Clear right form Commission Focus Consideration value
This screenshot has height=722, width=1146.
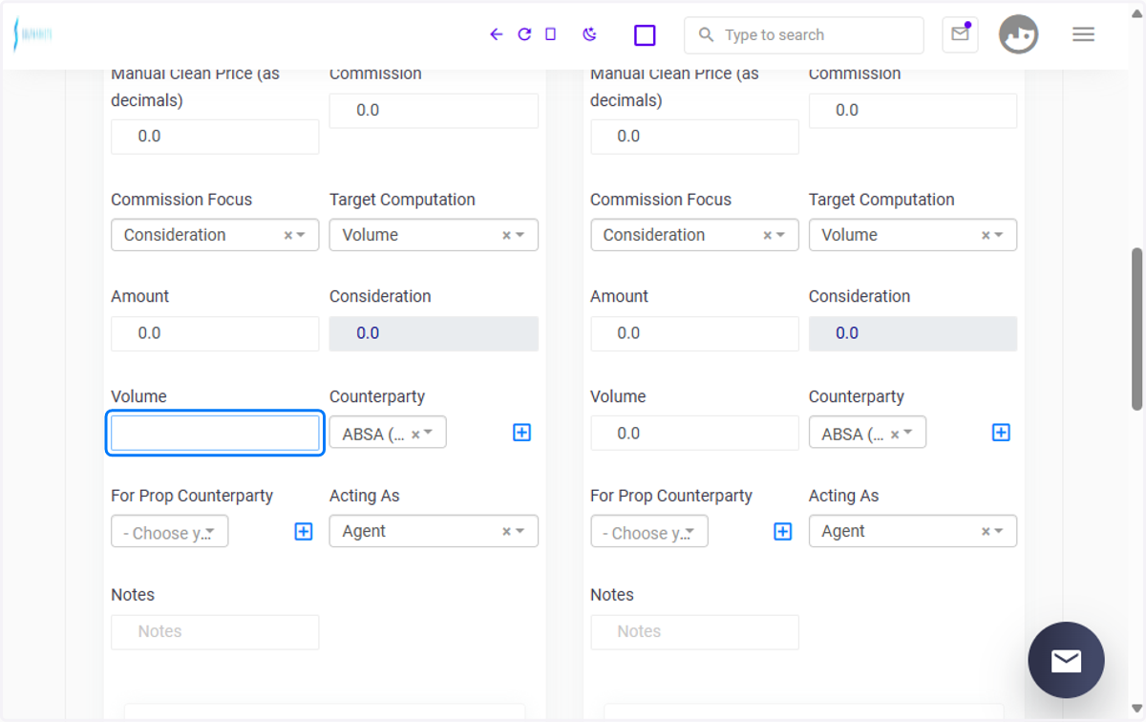coord(767,235)
